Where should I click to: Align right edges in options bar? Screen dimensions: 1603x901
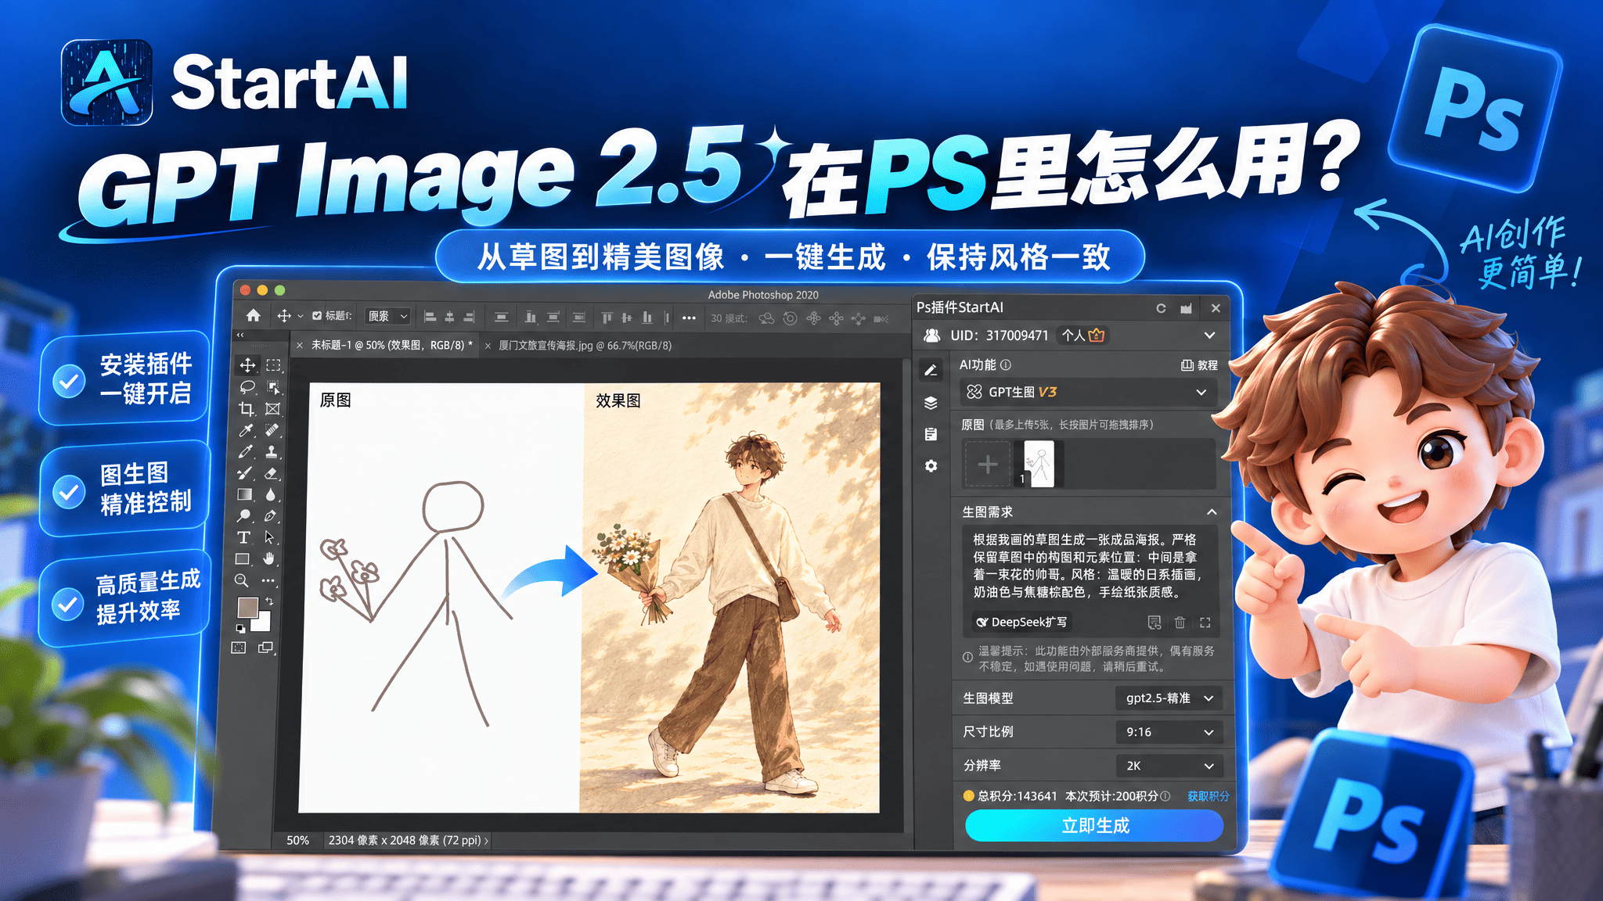[469, 317]
